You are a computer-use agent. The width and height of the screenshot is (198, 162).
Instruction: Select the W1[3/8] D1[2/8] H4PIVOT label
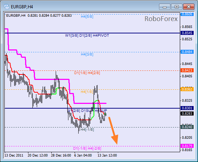click(x=87, y=36)
